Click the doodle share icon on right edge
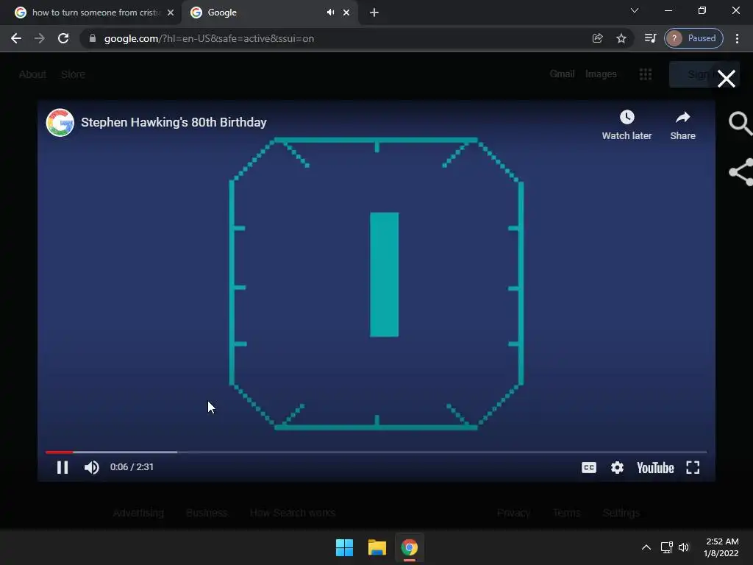 tap(741, 172)
